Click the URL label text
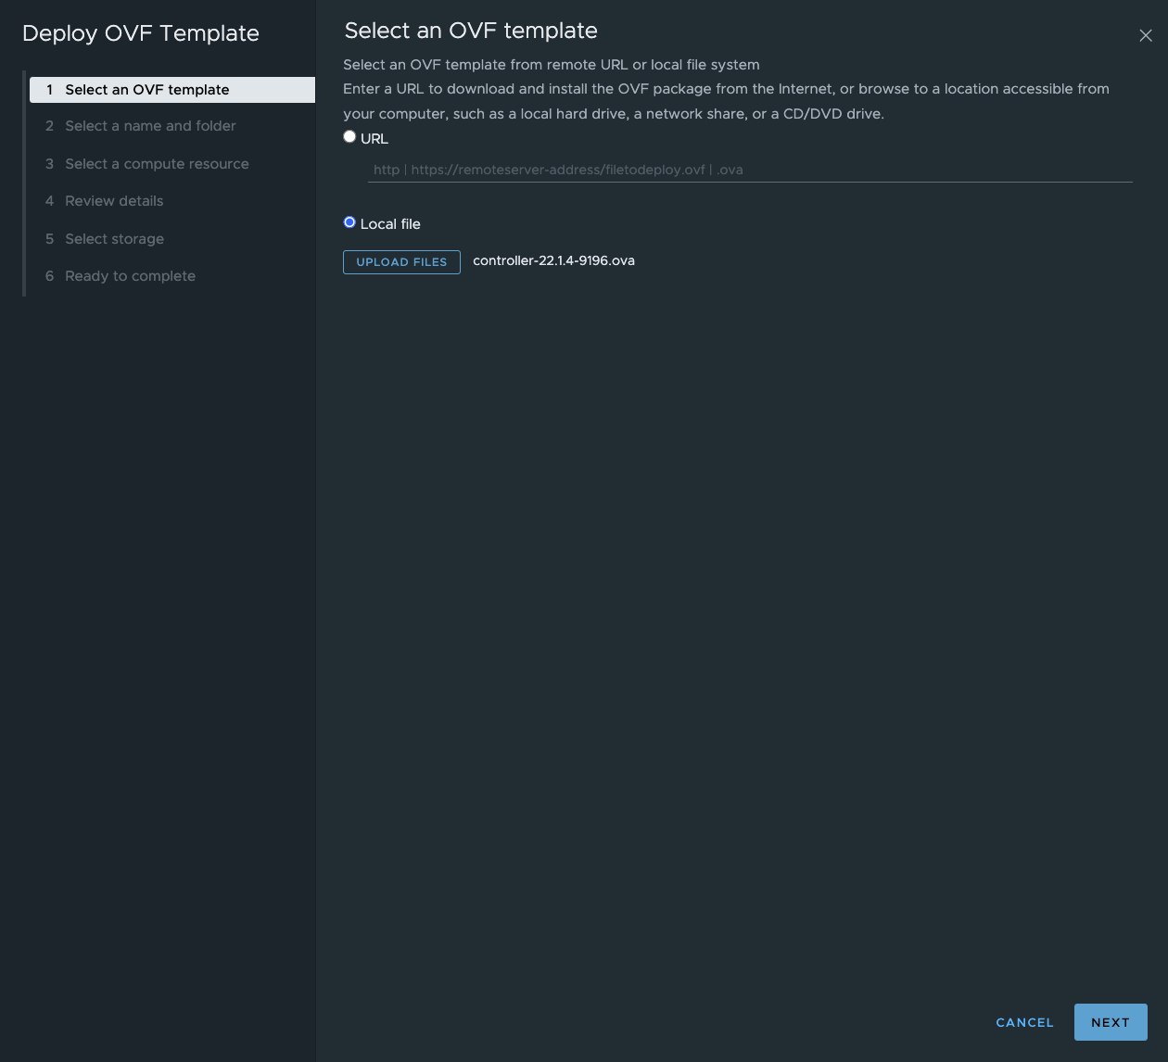 (x=375, y=138)
